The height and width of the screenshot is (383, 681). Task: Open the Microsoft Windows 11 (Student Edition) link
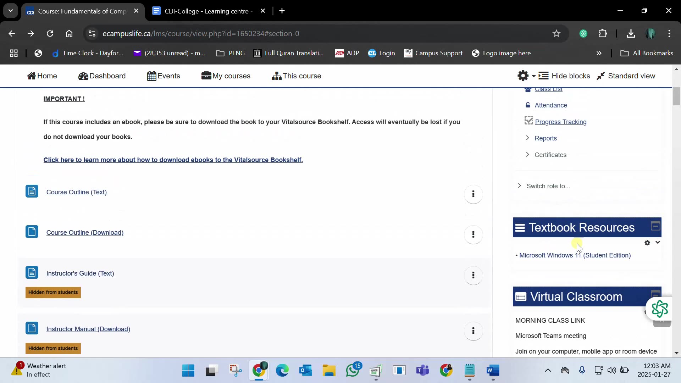pyautogui.click(x=575, y=255)
